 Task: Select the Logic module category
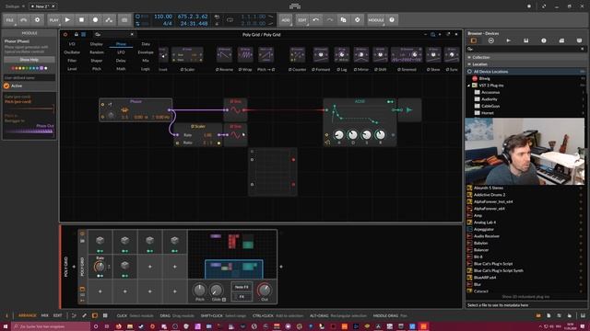[x=146, y=69]
